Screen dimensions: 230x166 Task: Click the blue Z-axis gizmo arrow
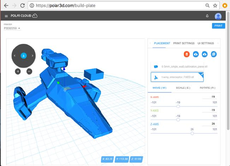64,68
